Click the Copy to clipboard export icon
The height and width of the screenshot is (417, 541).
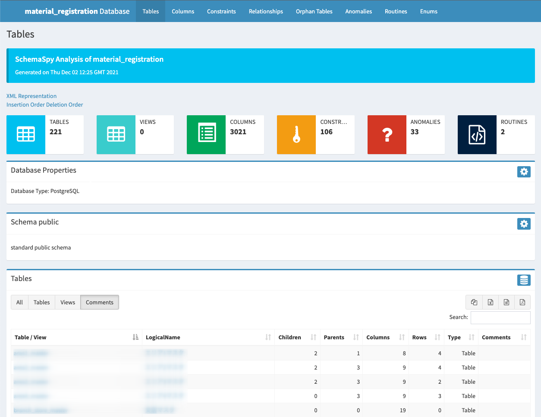tap(474, 302)
